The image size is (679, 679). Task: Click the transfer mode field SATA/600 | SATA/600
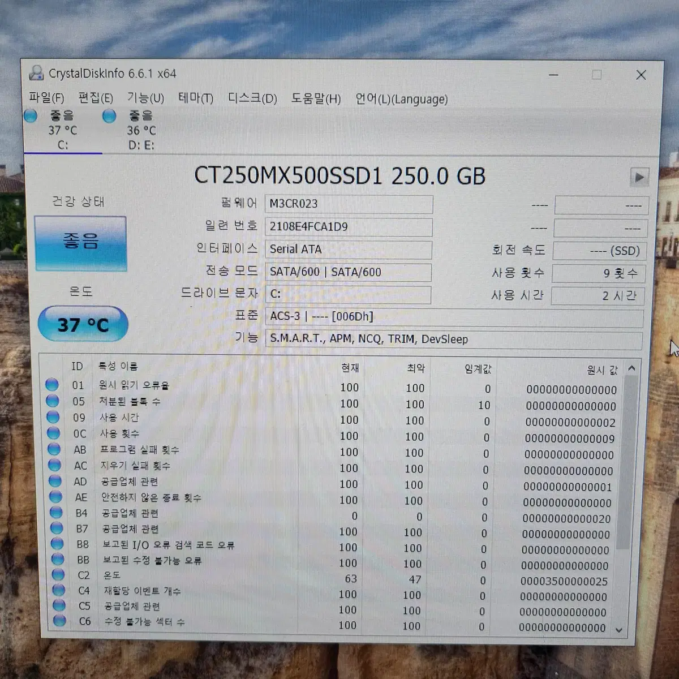click(348, 272)
